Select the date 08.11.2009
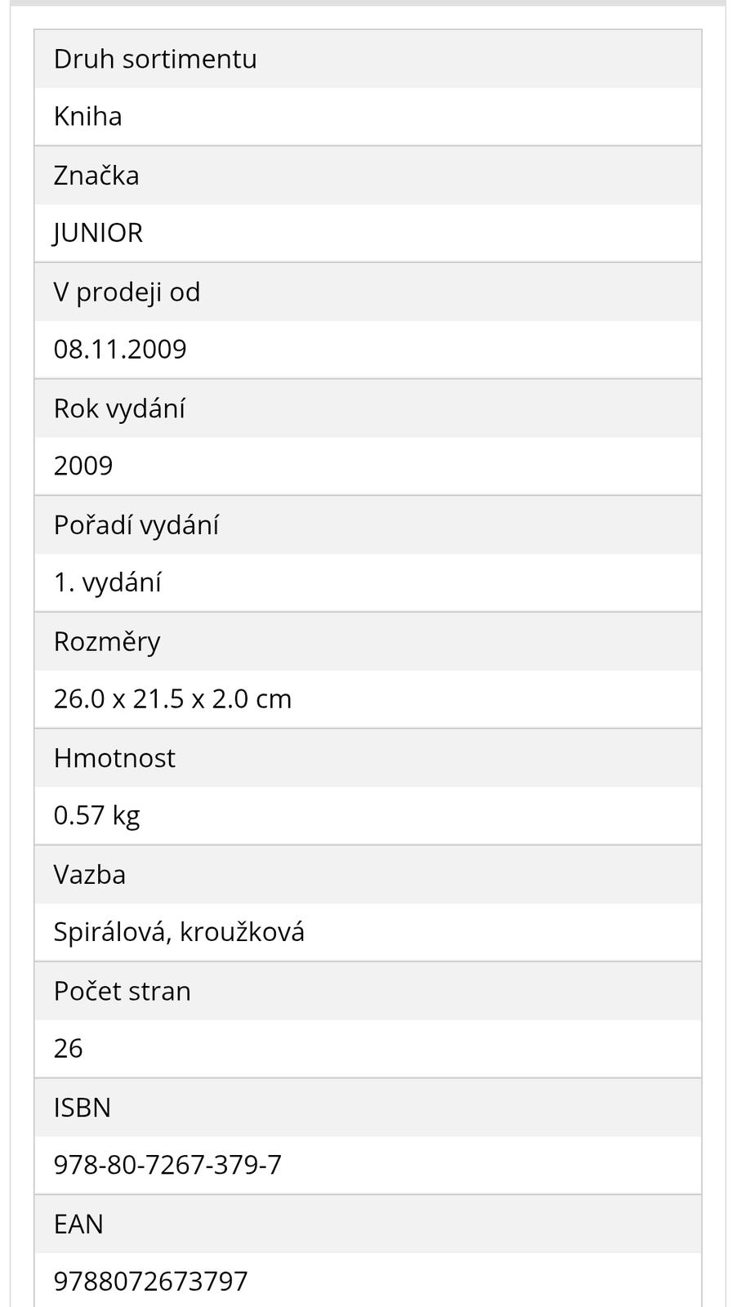 pyautogui.click(x=120, y=349)
